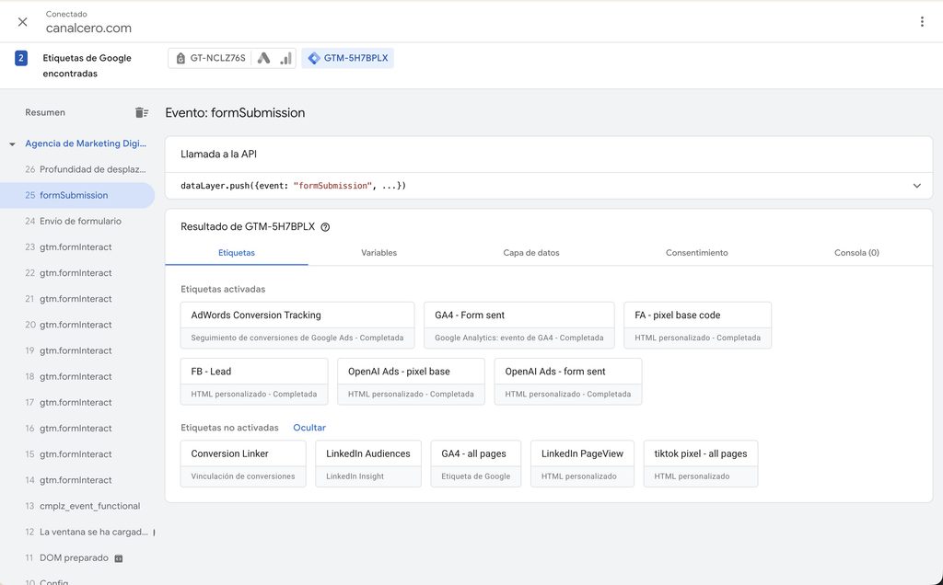Select event 16 gtm.formInteract
Image resolution: width=943 pixels, height=585 pixels.
click(77, 428)
